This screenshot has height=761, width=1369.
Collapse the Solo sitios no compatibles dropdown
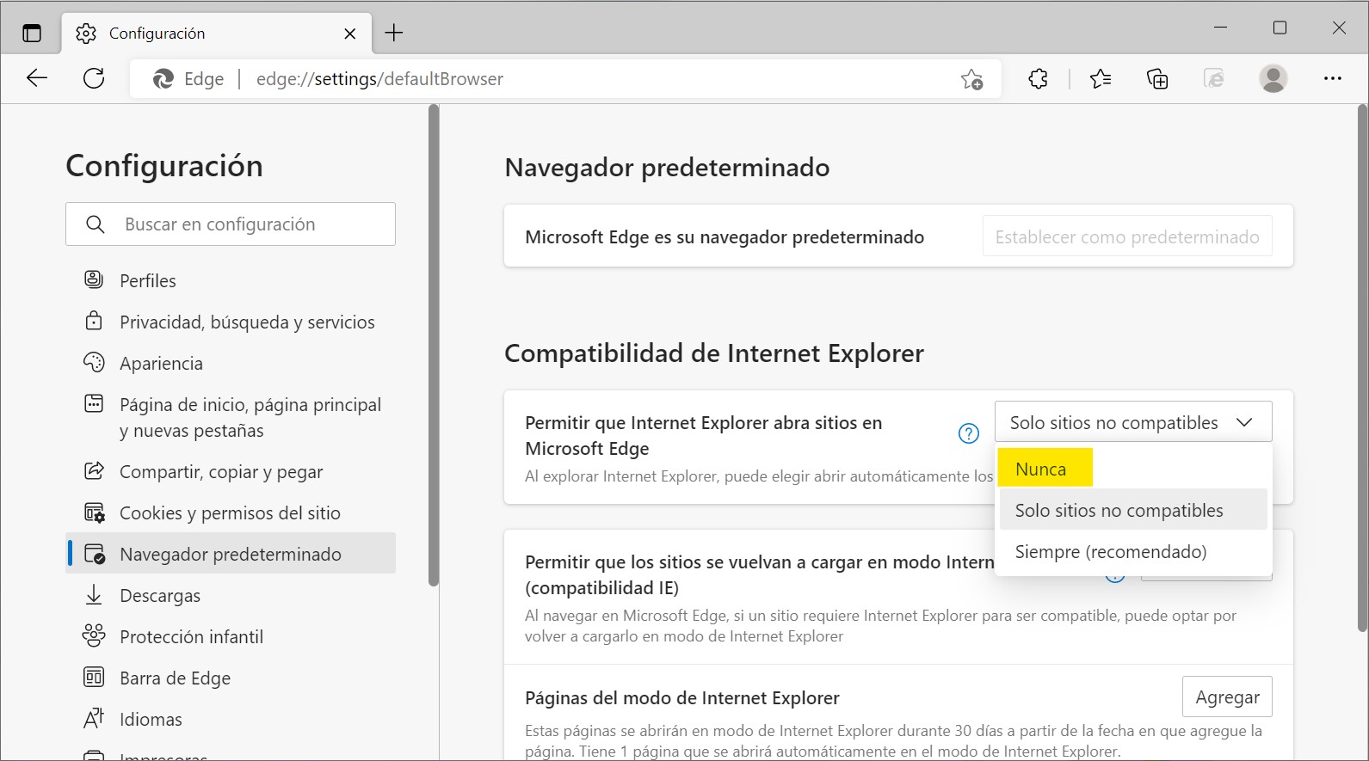(1133, 422)
